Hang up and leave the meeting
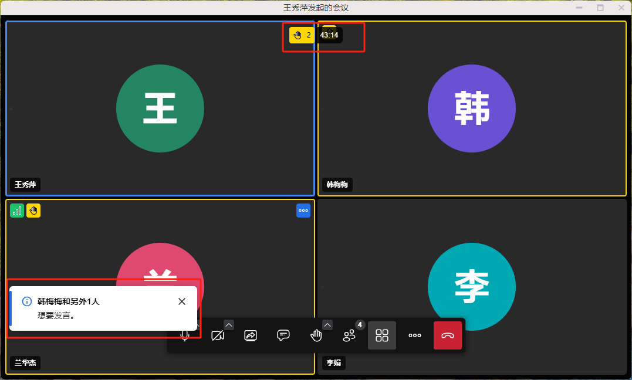 click(x=448, y=335)
